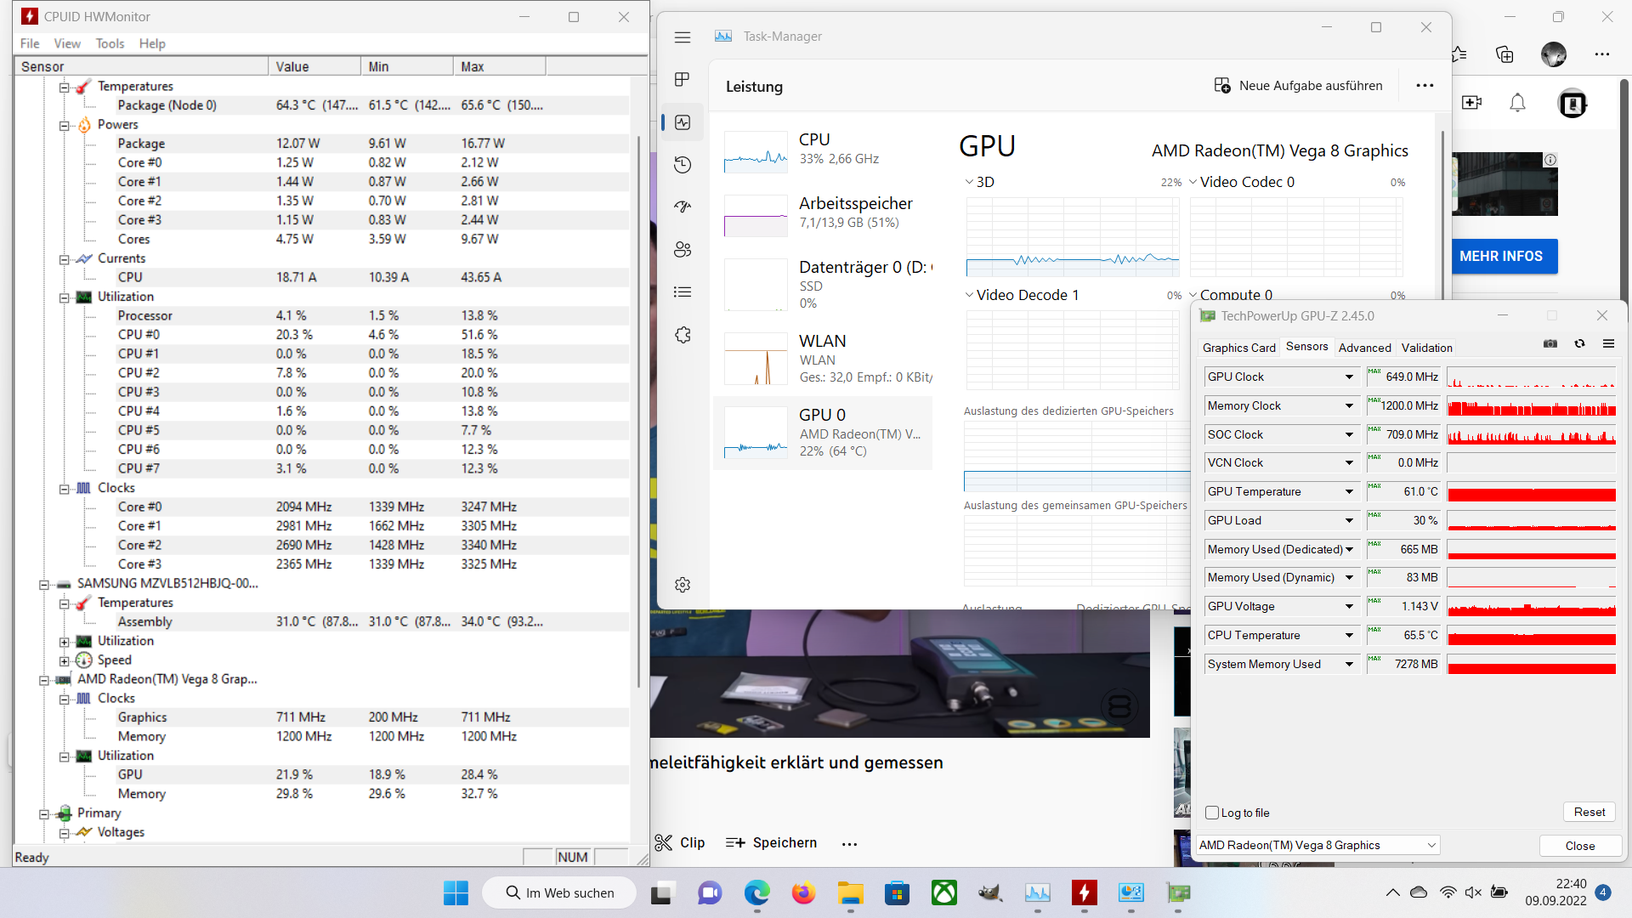Take a screenshot with GPU-Z camera icon
This screenshot has height=918, width=1632.
[1550, 343]
